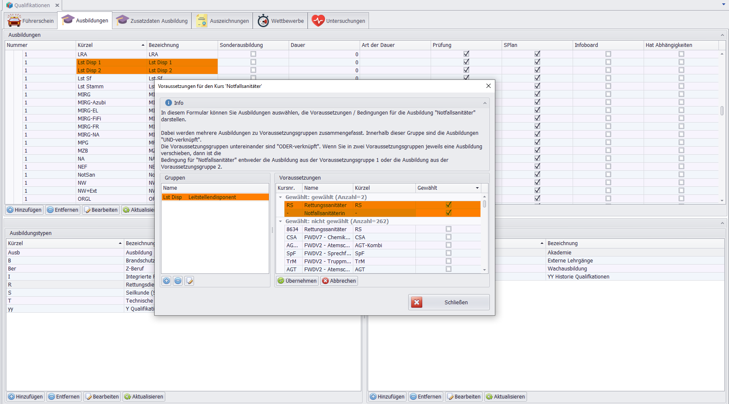Click the Untersuchungen heart icon
Screen dimensions: 729x404
[x=318, y=21]
